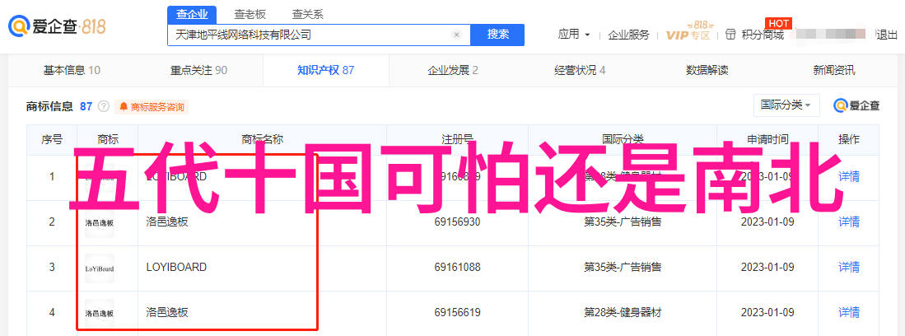Click the LoYiBoard trademark thumbnail in row 3
This screenshot has height=336, width=905.
click(100, 268)
